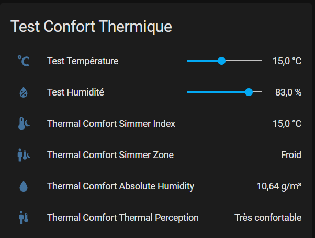Click the Absolute Humidity water drop icon
This screenshot has width=315, height=238.
24,186
